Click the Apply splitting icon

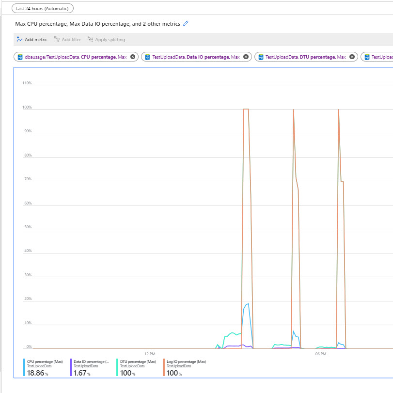click(90, 39)
